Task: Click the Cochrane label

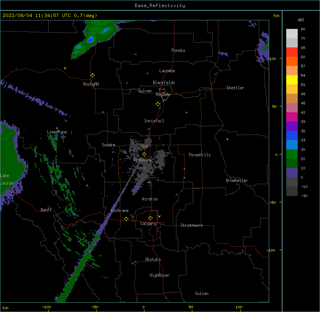Action: (x=120, y=210)
